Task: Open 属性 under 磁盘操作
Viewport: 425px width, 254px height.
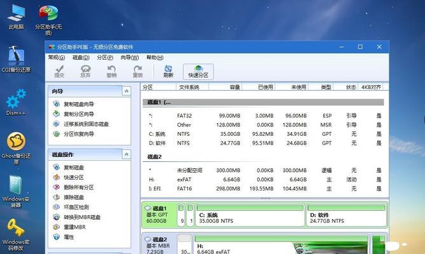Action: pos(69,237)
